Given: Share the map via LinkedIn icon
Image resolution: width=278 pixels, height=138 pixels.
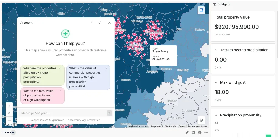Looking at the screenshot, I should 194,133.
